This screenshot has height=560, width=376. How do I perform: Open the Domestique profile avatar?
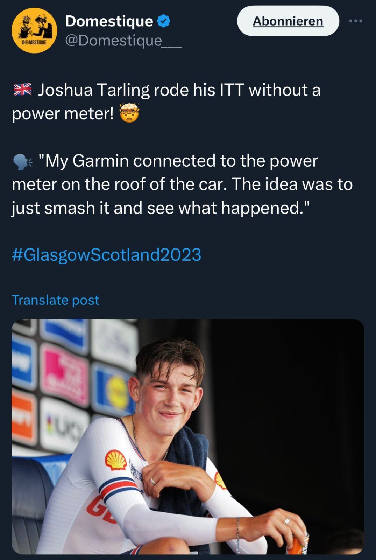(34, 30)
